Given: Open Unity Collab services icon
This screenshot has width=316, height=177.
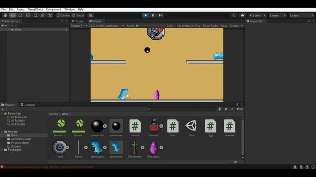Looking at the screenshot, I should coord(234,15).
